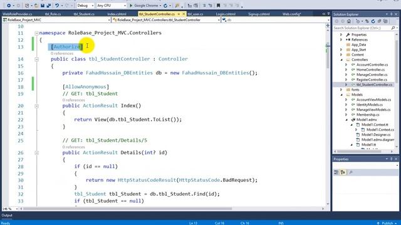The image size is (401, 225).
Task: Close the tbl_StudentController.cs tab
Action: (184, 14)
